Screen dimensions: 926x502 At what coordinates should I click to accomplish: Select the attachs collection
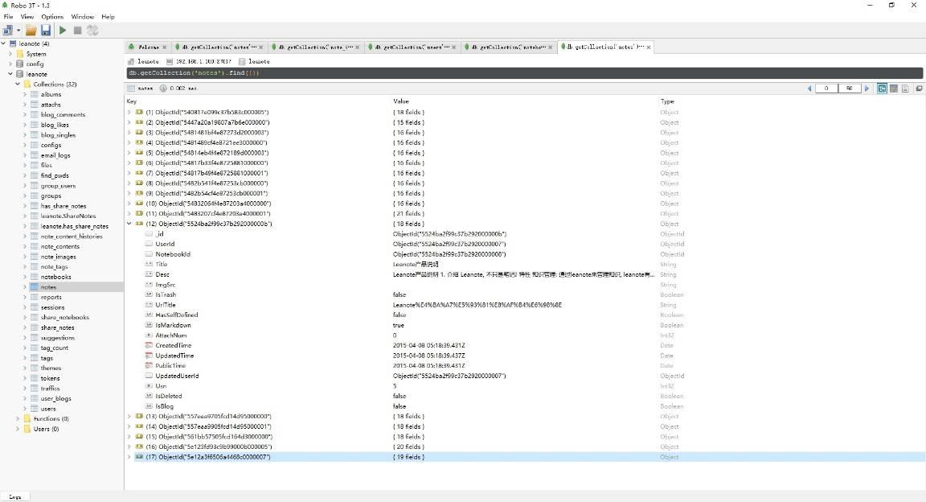tap(51, 105)
